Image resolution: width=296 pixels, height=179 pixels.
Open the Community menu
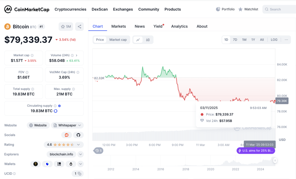point(149,9)
